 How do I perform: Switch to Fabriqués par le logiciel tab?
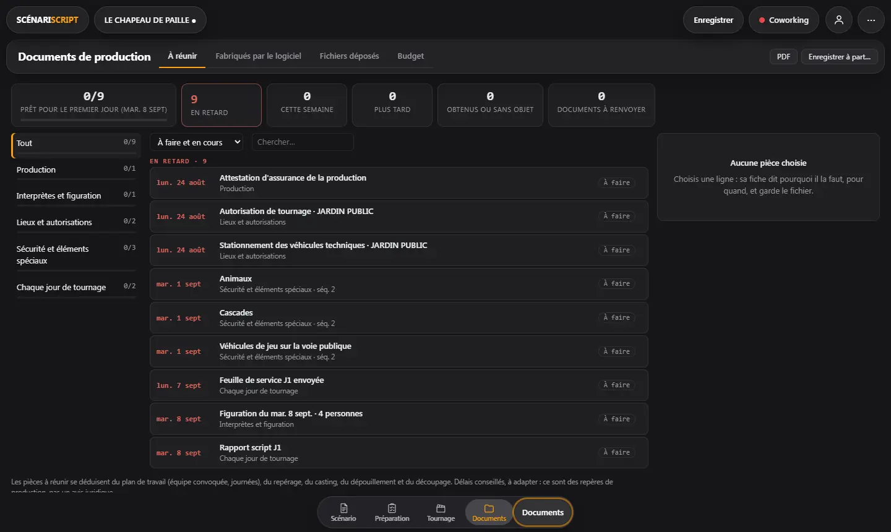point(258,56)
